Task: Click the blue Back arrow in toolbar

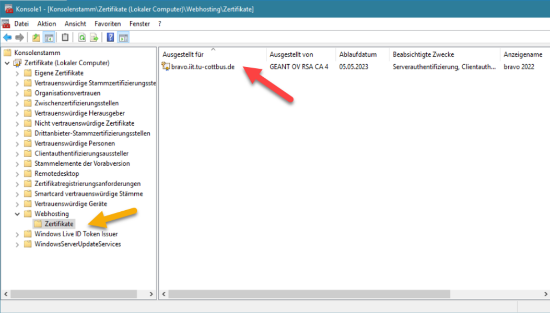Action: point(7,38)
